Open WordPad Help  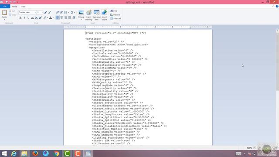click(x=277, y=6)
